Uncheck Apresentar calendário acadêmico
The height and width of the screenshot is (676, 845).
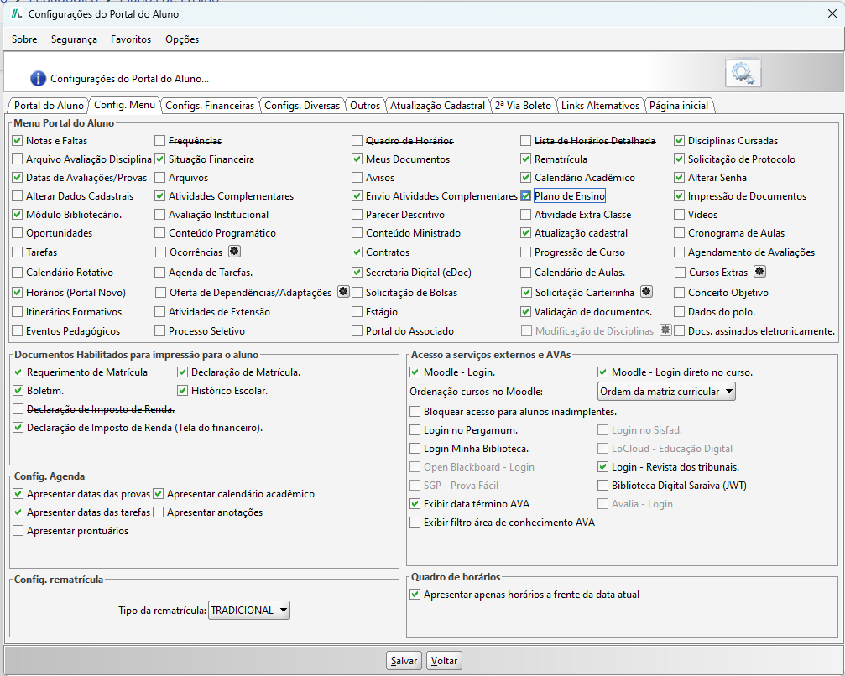(x=158, y=493)
